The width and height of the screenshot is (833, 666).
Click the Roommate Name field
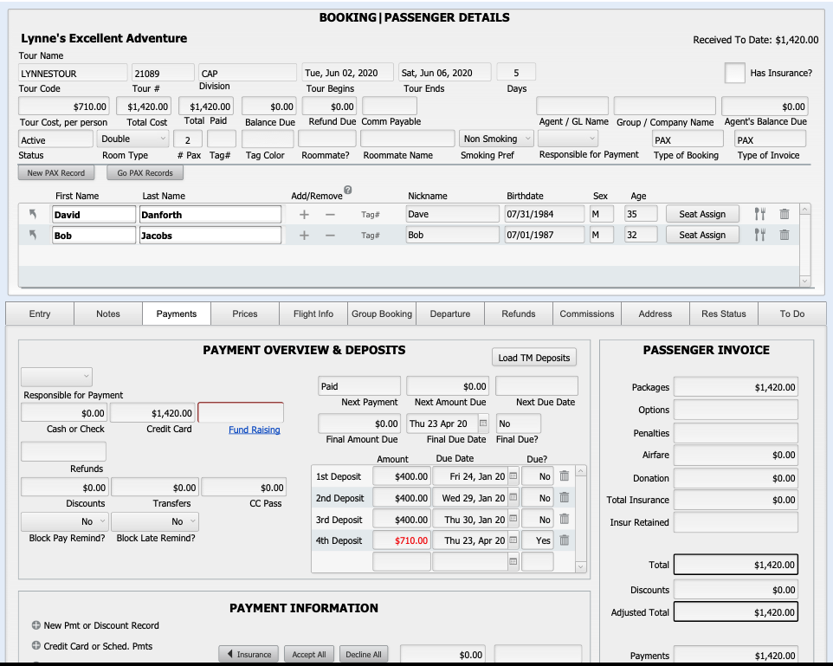408,139
